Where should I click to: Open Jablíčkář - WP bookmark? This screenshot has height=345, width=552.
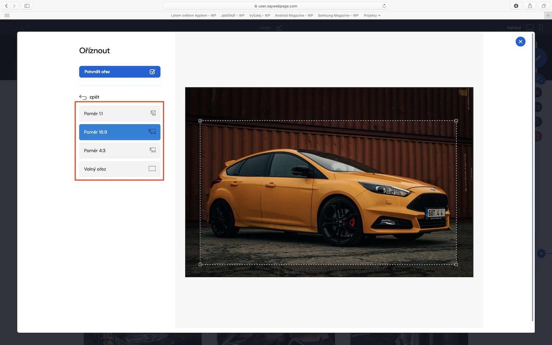point(233,15)
